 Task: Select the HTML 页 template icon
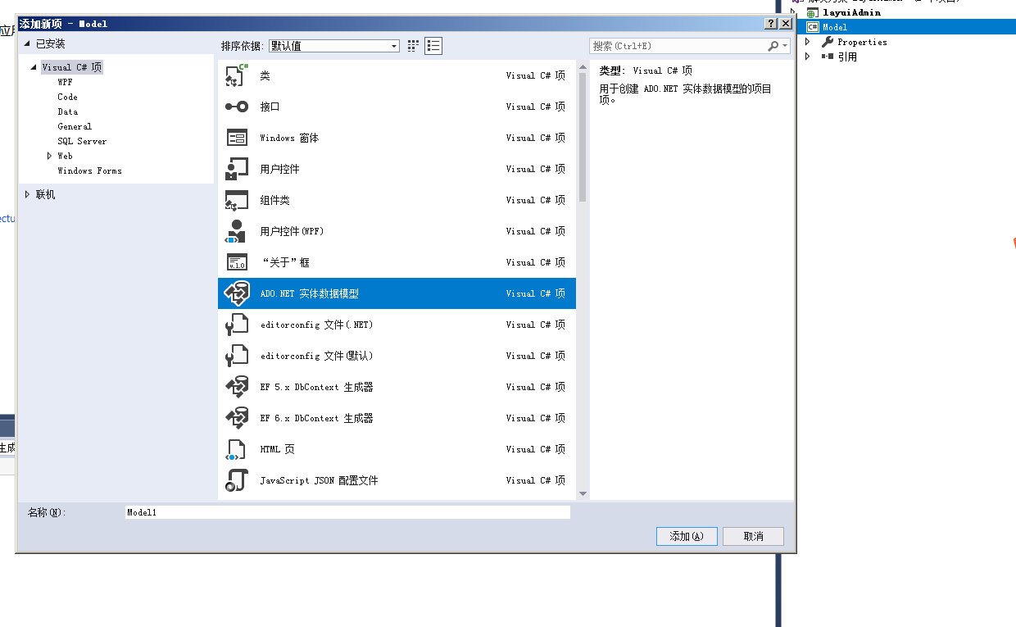click(x=236, y=449)
